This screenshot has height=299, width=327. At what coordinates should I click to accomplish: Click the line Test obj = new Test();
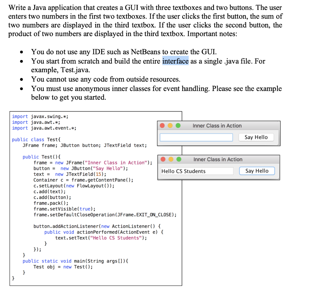click(x=63, y=267)
